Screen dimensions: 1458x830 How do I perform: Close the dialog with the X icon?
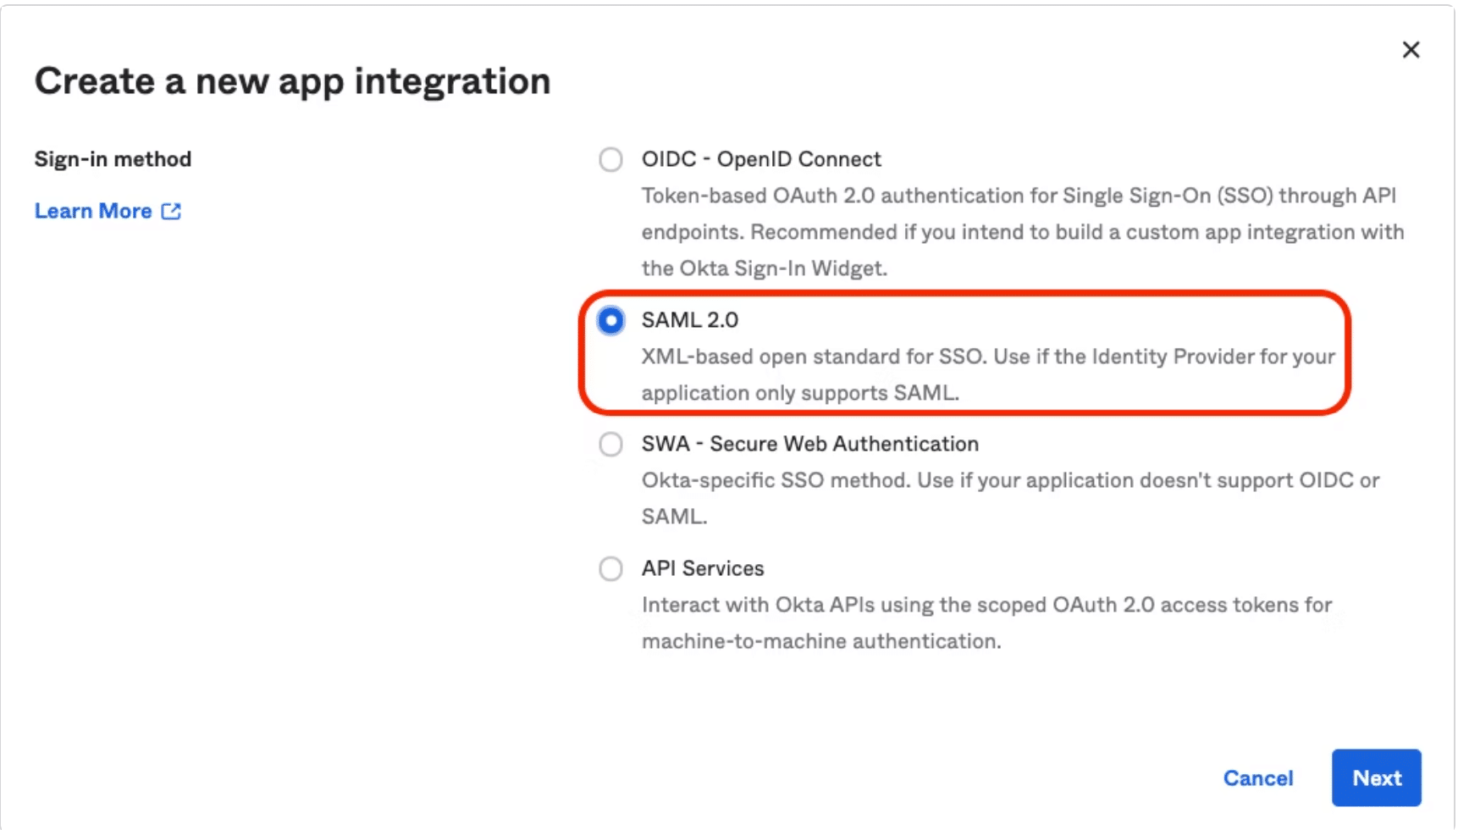(x=1411, y=50)
